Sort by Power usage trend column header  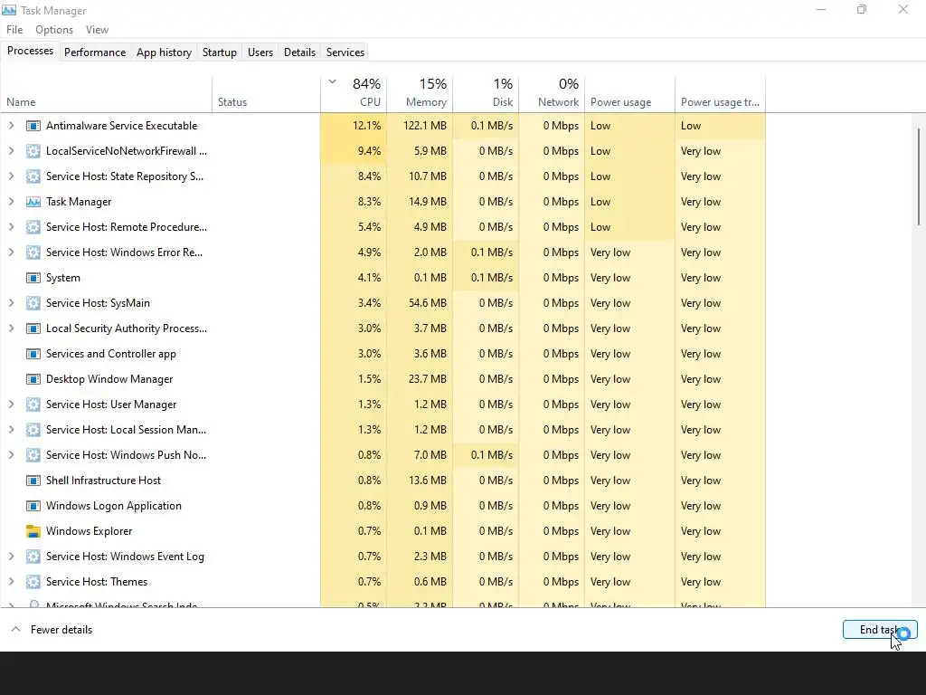pyautogui.click(x=721, y=93)
